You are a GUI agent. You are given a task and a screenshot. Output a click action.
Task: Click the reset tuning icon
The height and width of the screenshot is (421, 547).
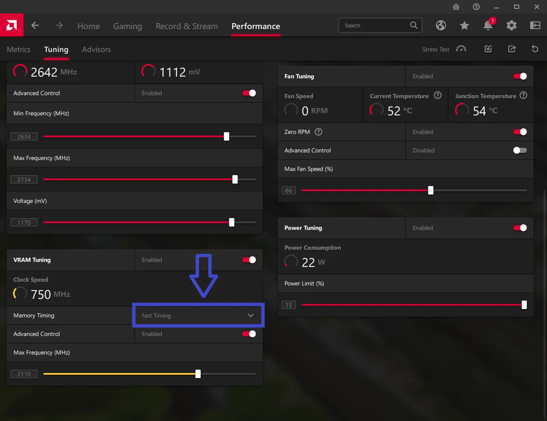click(535, 49)
